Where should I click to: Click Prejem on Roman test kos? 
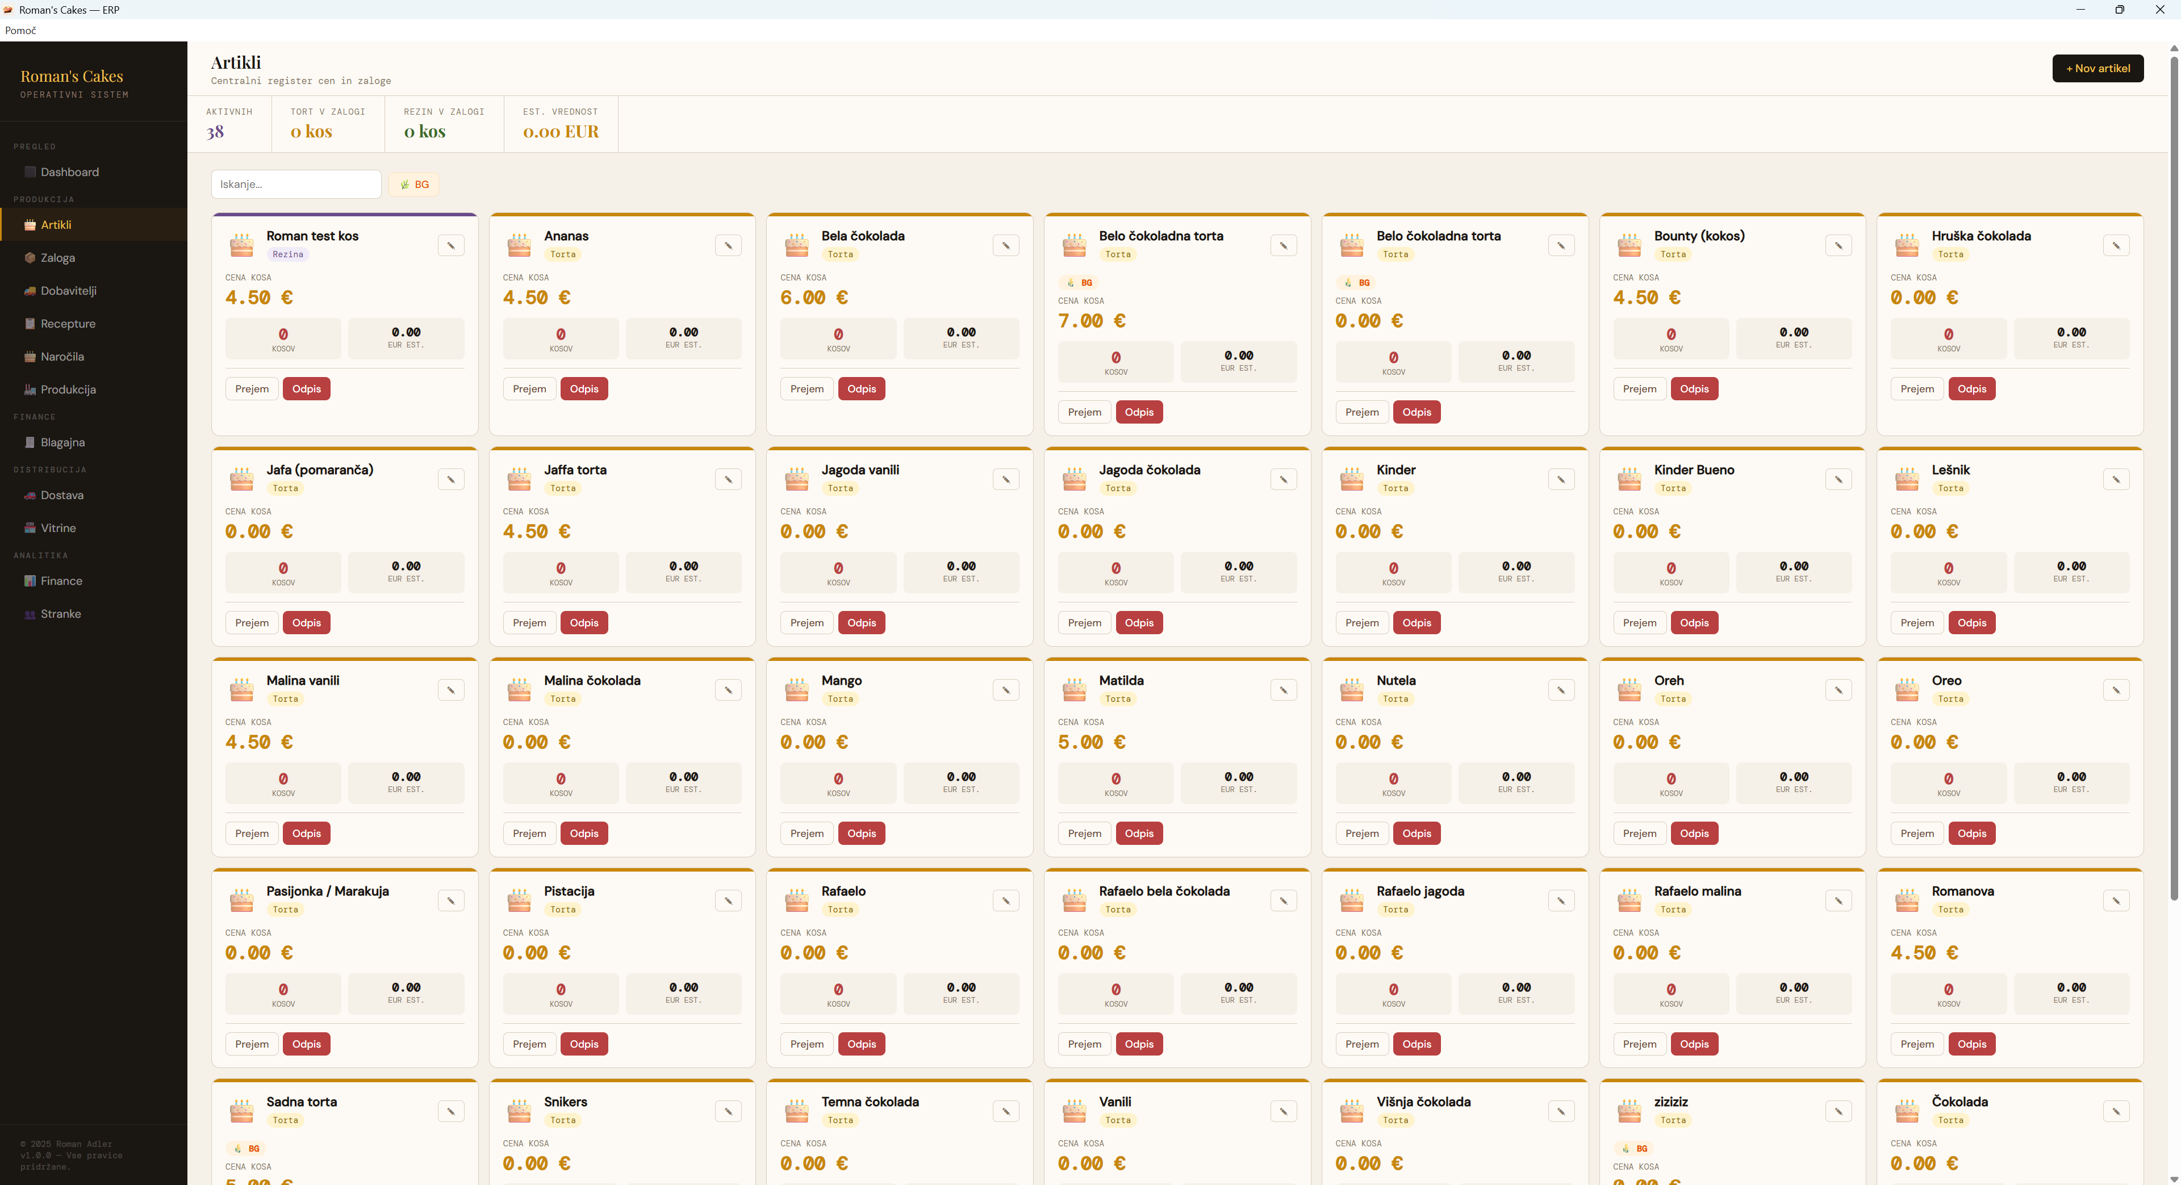[x=252, y=390]
